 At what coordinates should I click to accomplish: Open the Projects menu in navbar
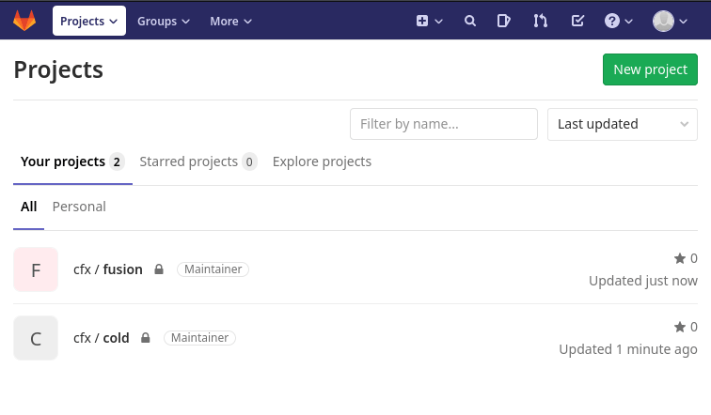(x=89, y=21)
